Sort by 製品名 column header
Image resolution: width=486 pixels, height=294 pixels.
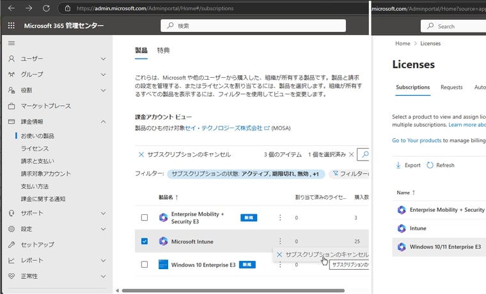(168, 197)
